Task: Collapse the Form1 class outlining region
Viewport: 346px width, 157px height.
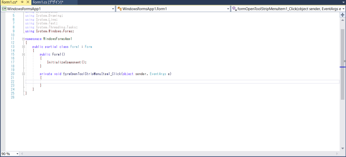Action: pos(24,47)
